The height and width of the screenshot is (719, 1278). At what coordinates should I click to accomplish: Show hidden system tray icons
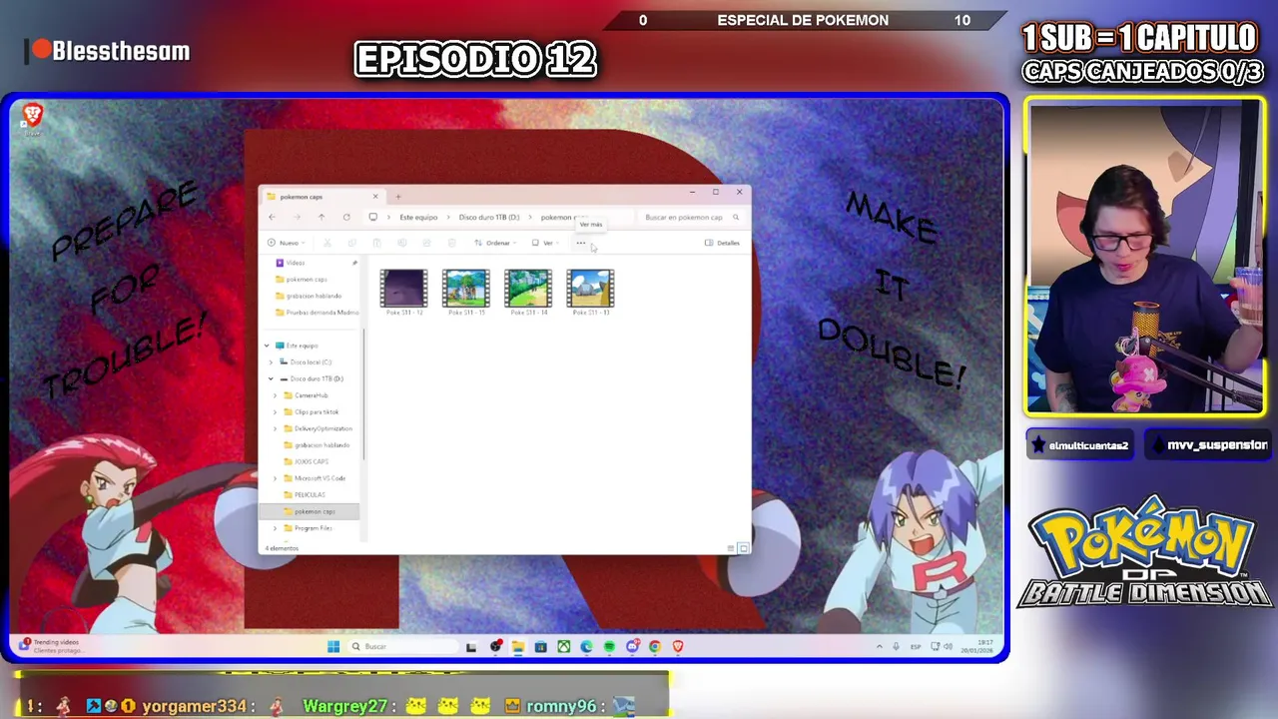pyautogui.click(x=879, y=646)
